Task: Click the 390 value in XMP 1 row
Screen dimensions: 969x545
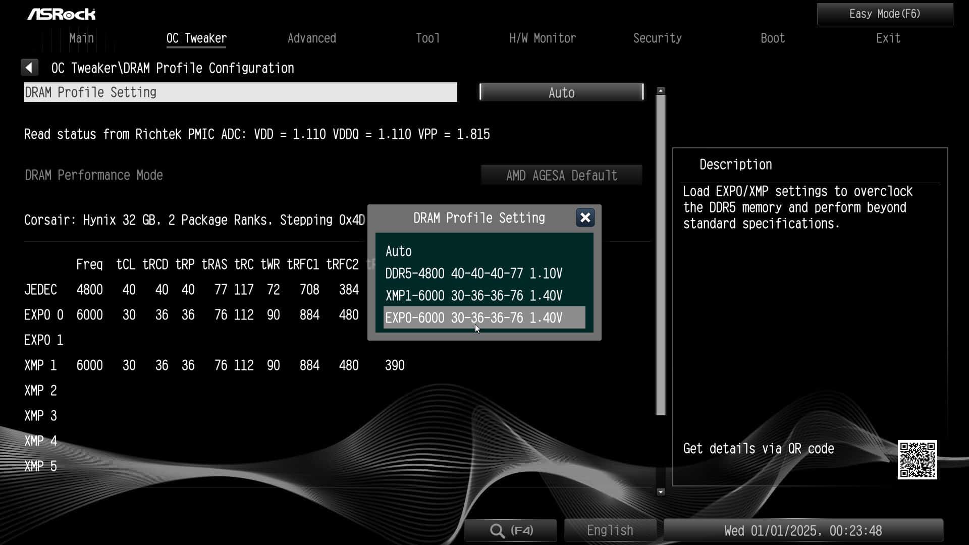Action: 395,365
